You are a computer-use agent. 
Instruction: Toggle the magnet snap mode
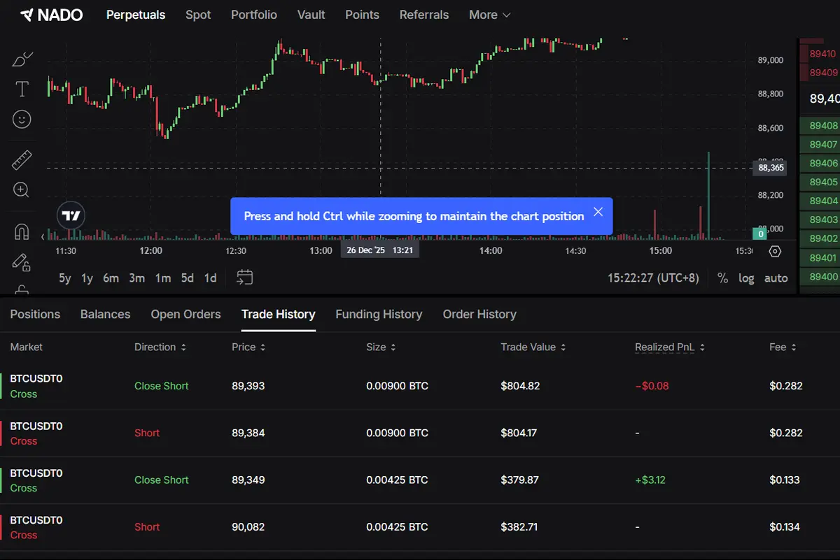pos(22,231)
